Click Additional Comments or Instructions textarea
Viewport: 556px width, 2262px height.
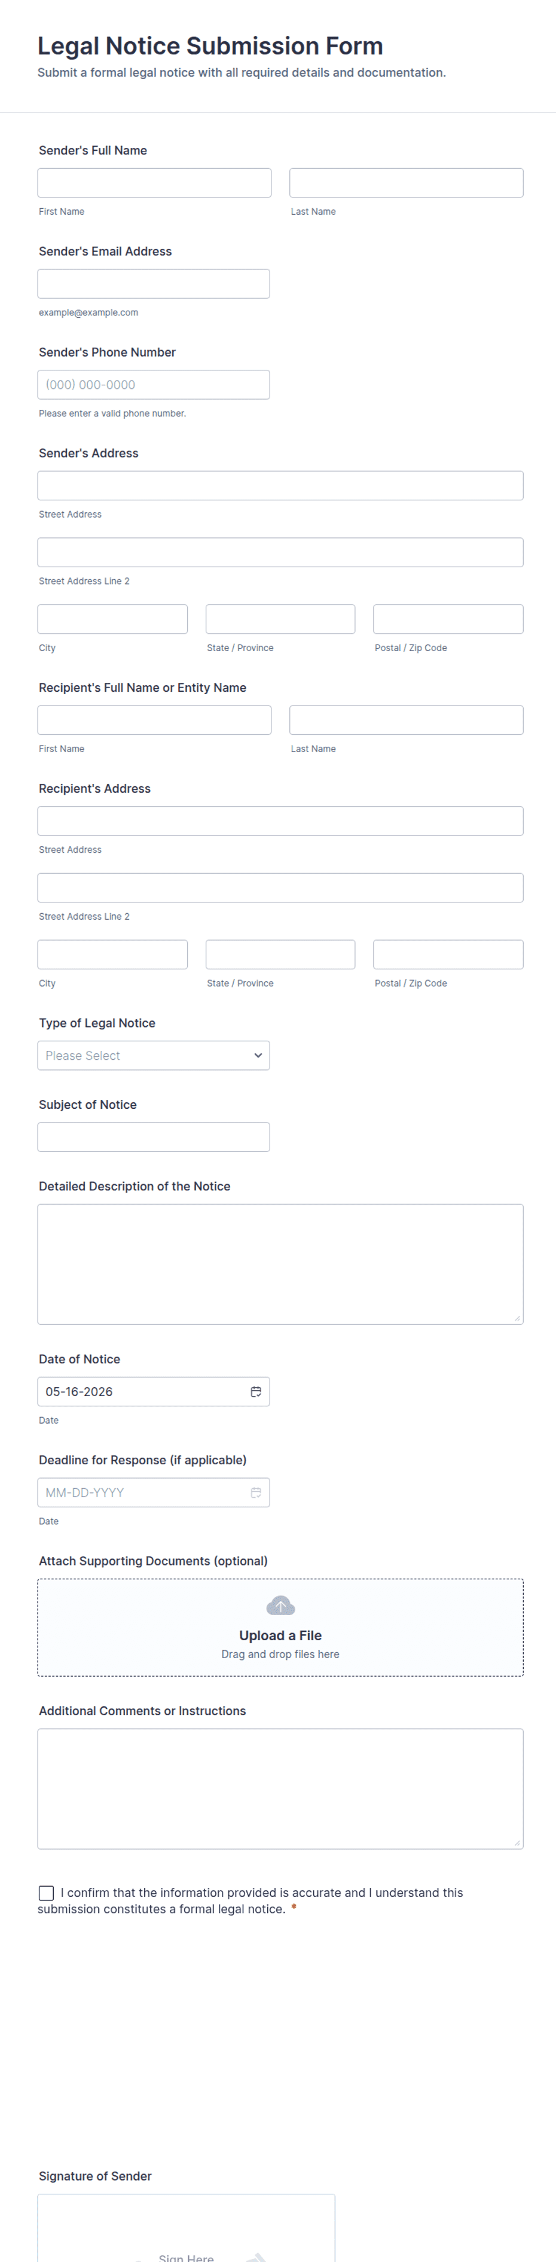(280, 1790)
